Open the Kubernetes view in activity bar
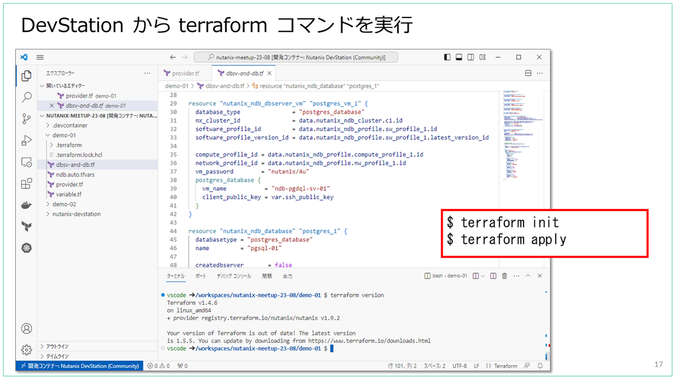 (x=26, y=248)
